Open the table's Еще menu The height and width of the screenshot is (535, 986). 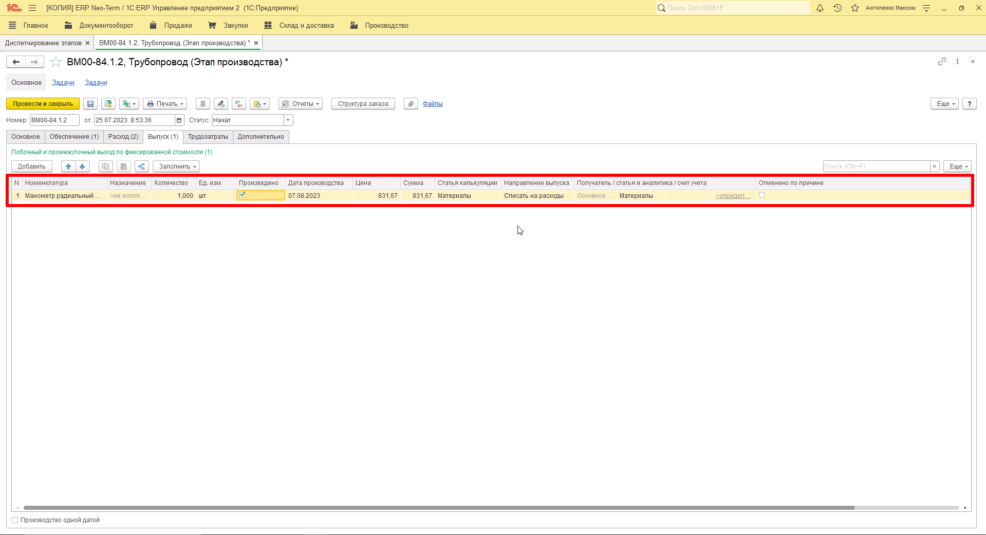pyautogui.click(x=957, y=167)
